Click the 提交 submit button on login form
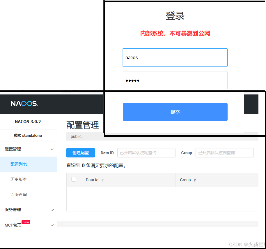 click(x=175, y=112)
